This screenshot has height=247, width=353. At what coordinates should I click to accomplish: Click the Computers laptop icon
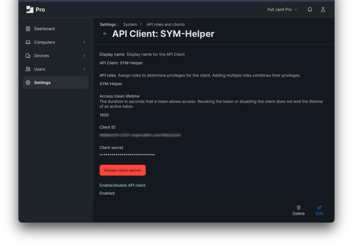point(28,42)
